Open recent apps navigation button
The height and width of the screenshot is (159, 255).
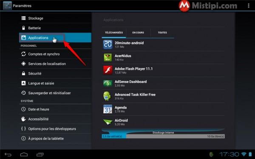pos(40,154)
